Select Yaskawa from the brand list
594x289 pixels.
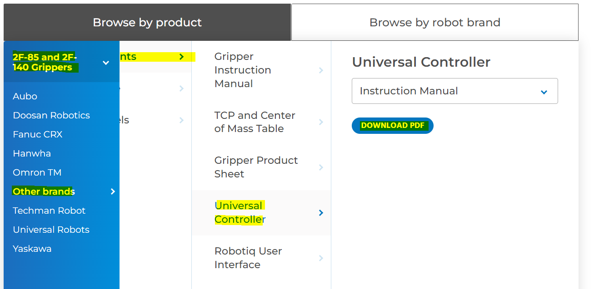point(32,249)
